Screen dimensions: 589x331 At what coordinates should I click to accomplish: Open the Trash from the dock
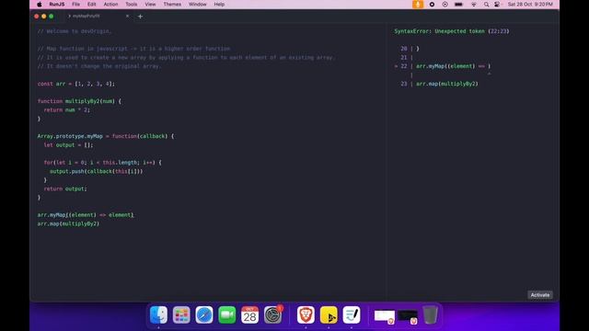pos(430,314)
